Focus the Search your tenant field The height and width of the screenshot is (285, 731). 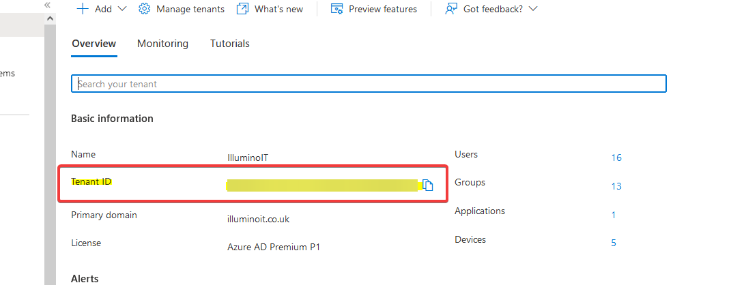point(369,84)
